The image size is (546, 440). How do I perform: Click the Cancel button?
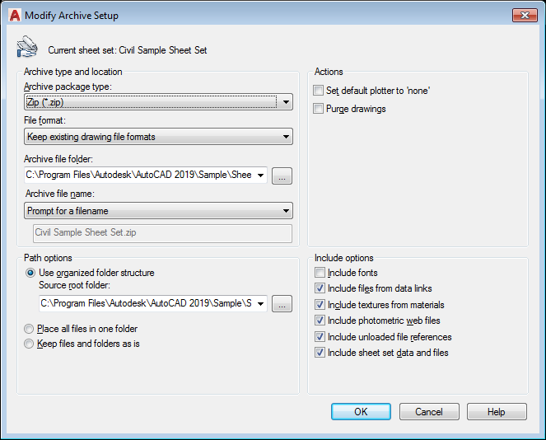click(429, 412)
